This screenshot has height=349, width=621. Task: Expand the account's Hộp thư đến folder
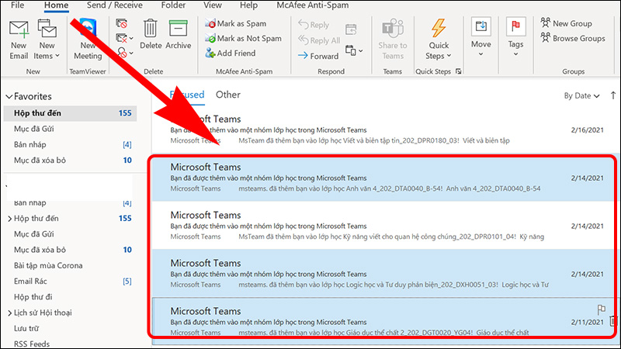(9, 219)
